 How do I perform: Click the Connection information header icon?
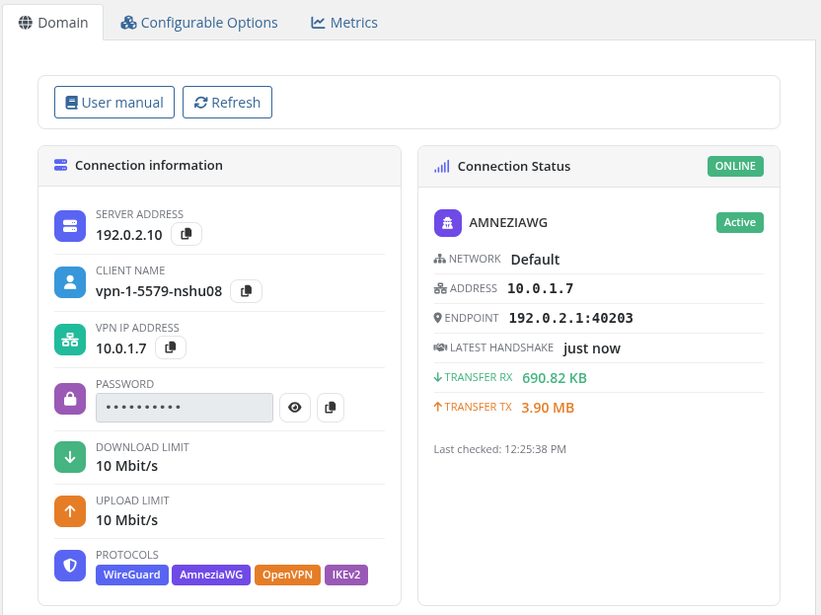tap(61, 166)
